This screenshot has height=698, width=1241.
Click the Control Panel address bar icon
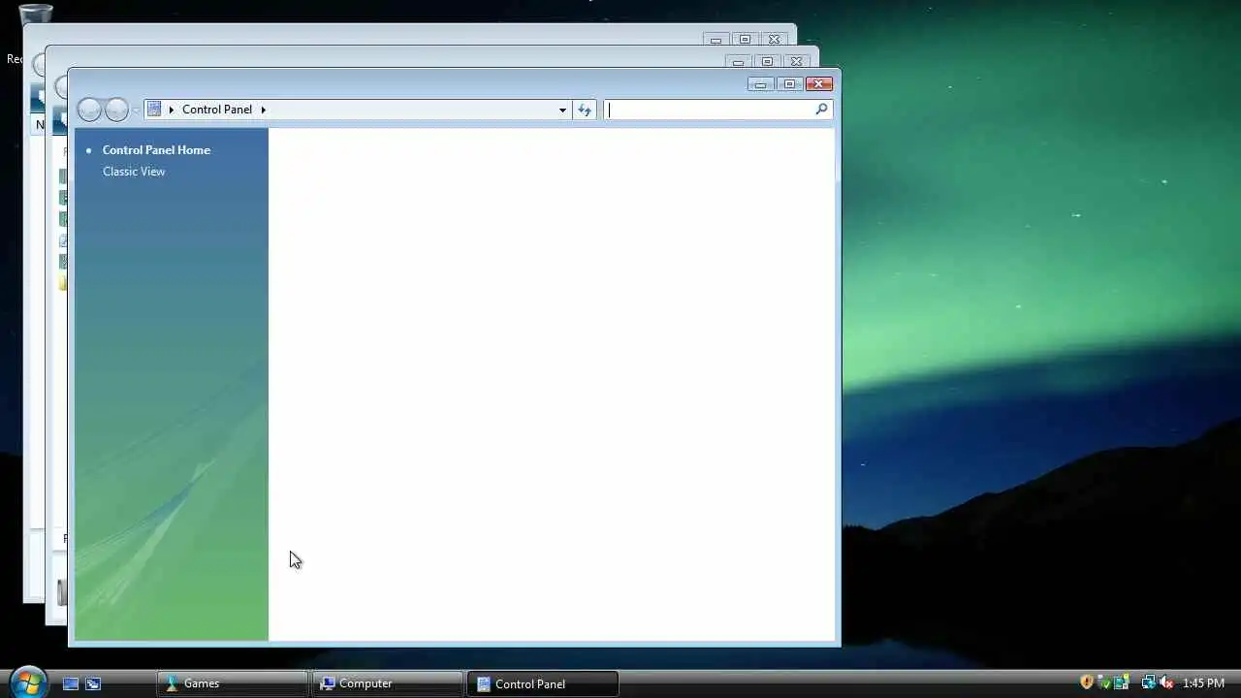pyautogui.click(x=154, y=110)
